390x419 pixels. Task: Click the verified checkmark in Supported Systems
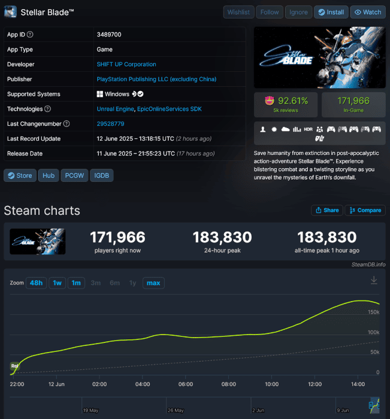(140, 94)
